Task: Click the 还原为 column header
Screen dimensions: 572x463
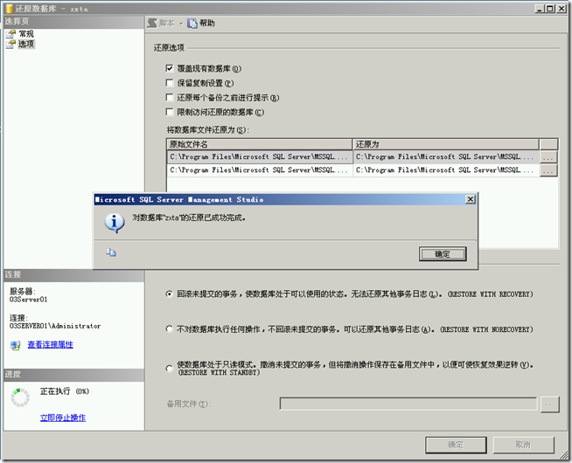Action: click(446, 144)
